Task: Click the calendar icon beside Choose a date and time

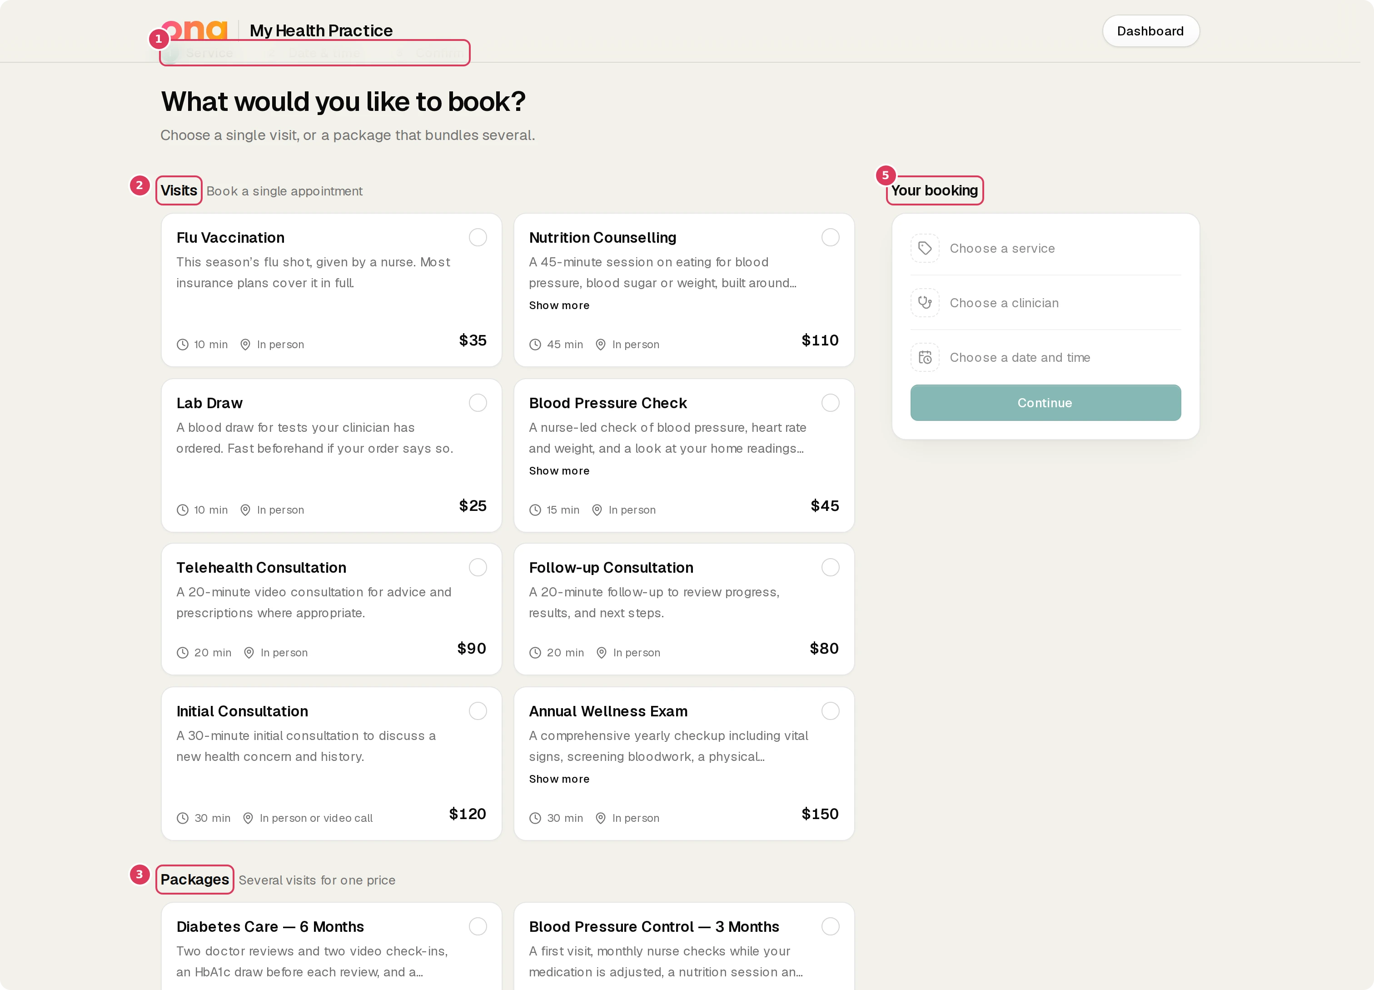Action: click(x=925, y=357)
